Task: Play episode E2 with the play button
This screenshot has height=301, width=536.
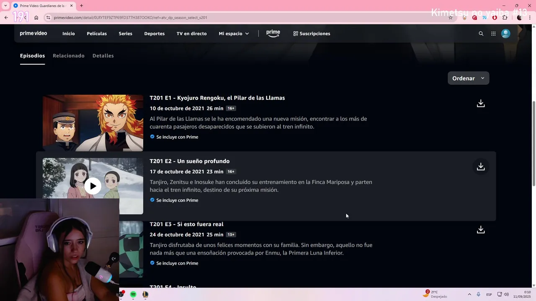Action: point(93,186)
